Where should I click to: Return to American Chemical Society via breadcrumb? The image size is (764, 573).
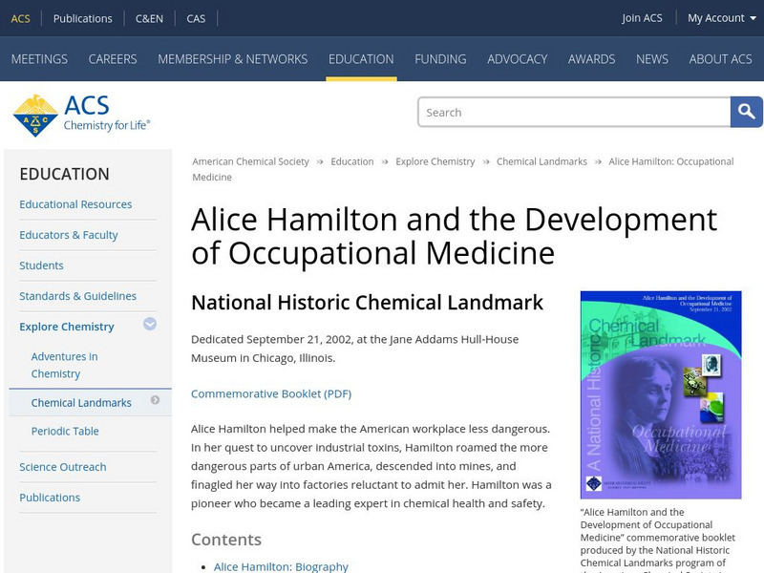[251, 161]
